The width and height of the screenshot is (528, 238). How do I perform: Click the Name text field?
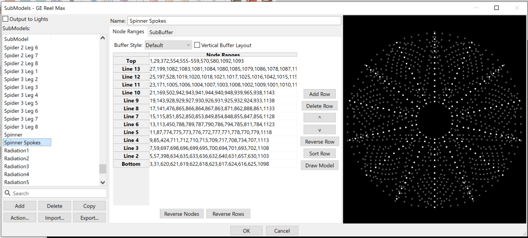tap(234, 21)
